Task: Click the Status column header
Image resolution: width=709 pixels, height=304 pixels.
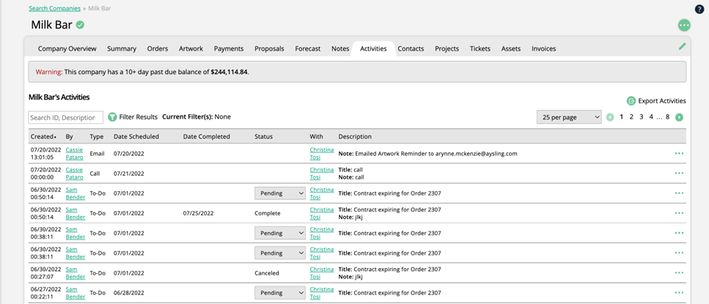Action: [x=264, y=136]
